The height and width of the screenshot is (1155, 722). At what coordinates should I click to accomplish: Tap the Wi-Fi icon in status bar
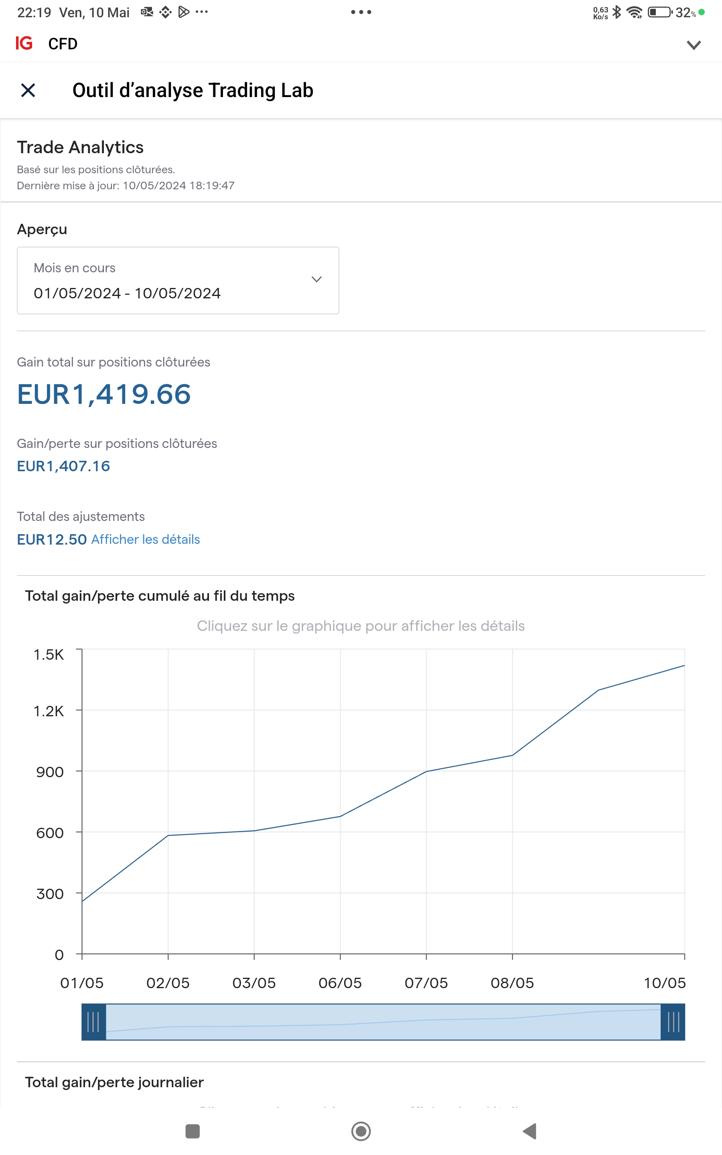pyautogui.click(x=634, y=12)
